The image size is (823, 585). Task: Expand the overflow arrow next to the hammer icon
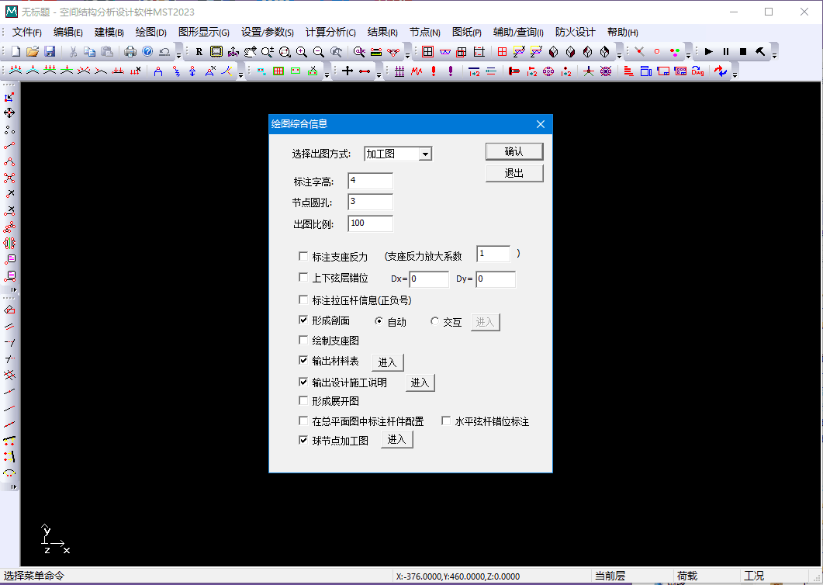pos(773,54)
